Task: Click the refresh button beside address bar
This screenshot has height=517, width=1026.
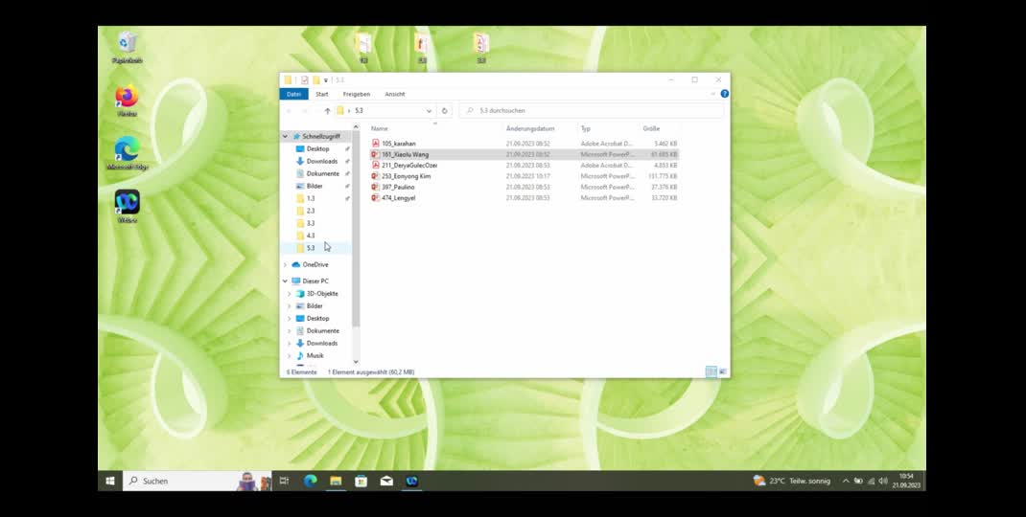Action: [445, 111]
